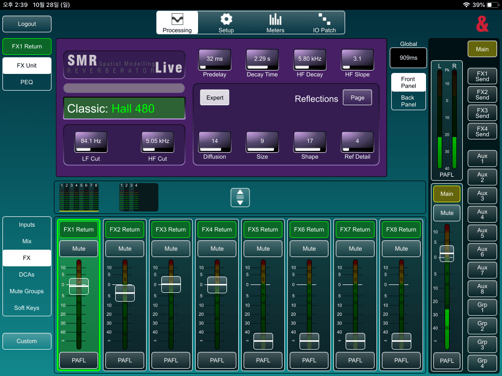Switch to the PEQ tab
The width and height of the screenshot is (502, 376).
click(x=27, y=82)
